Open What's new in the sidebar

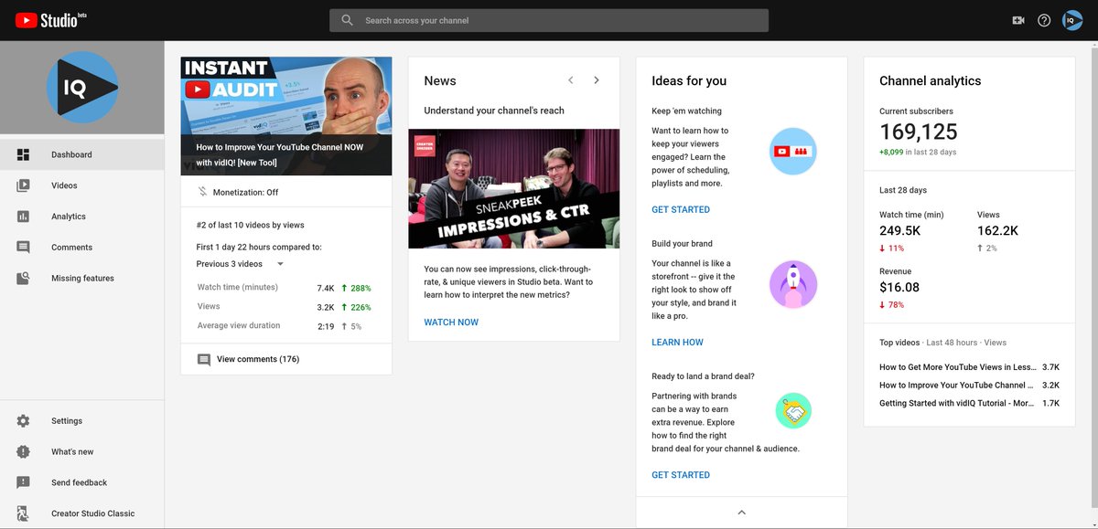82,452
